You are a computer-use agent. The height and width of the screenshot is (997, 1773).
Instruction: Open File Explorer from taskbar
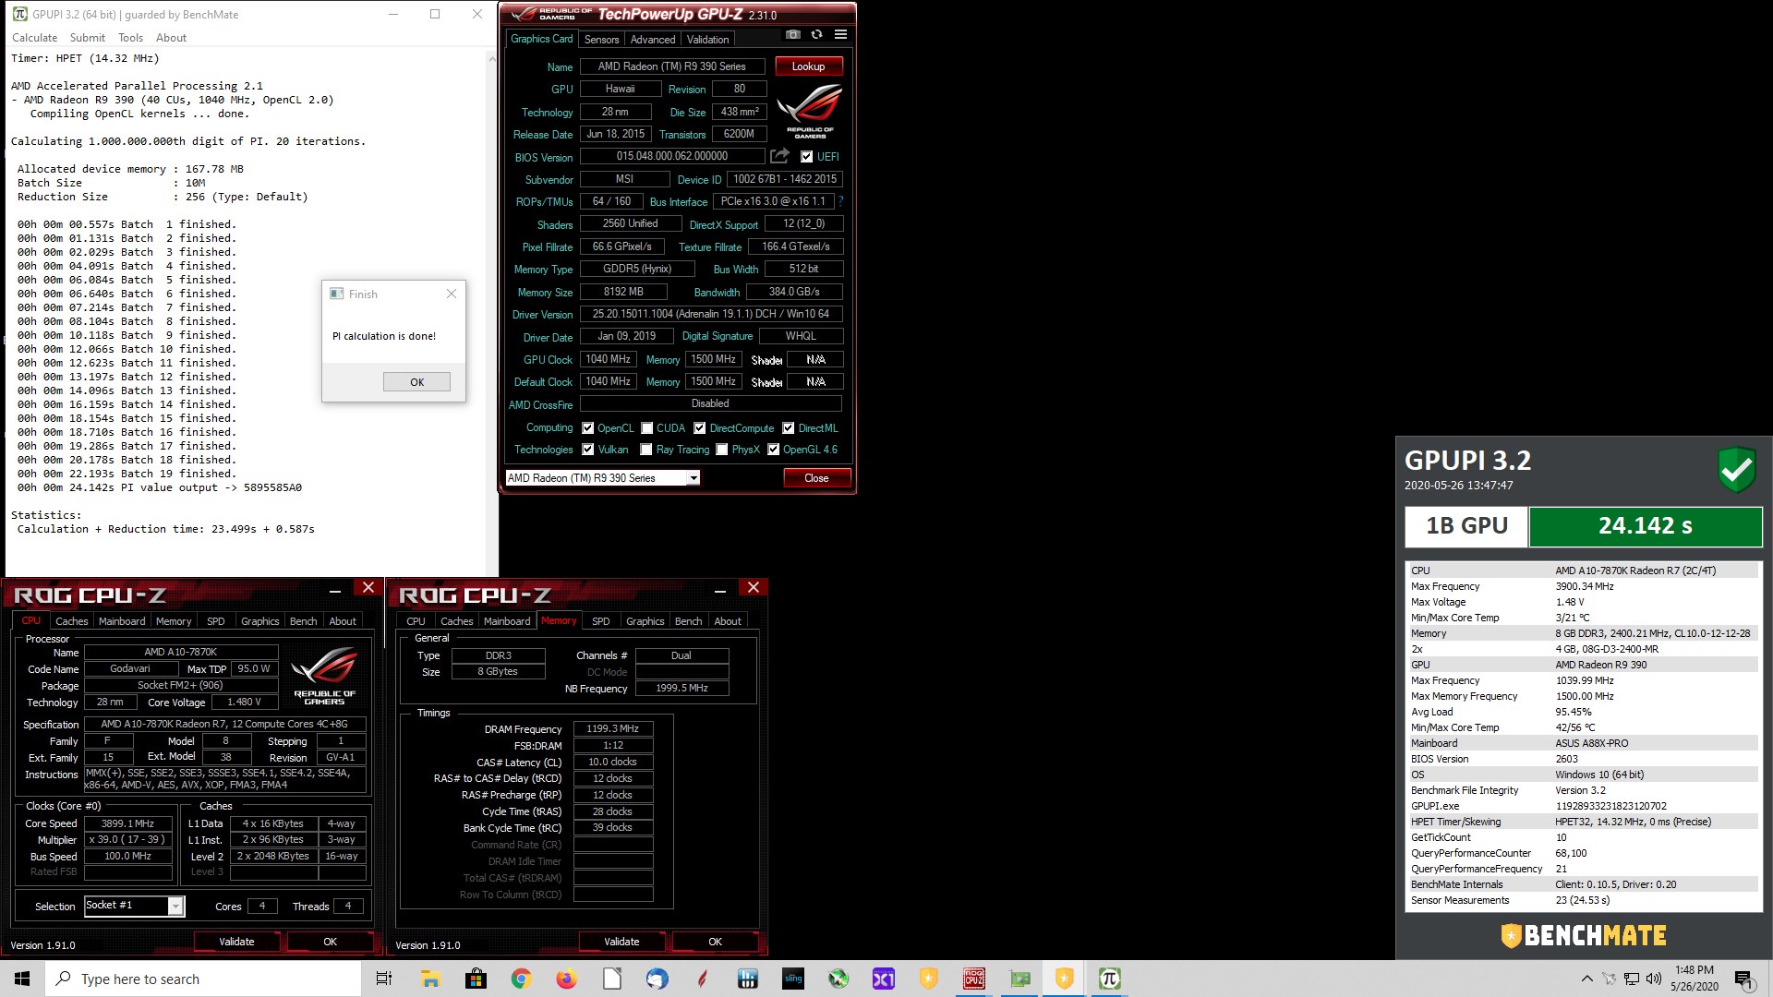point(430,979)
